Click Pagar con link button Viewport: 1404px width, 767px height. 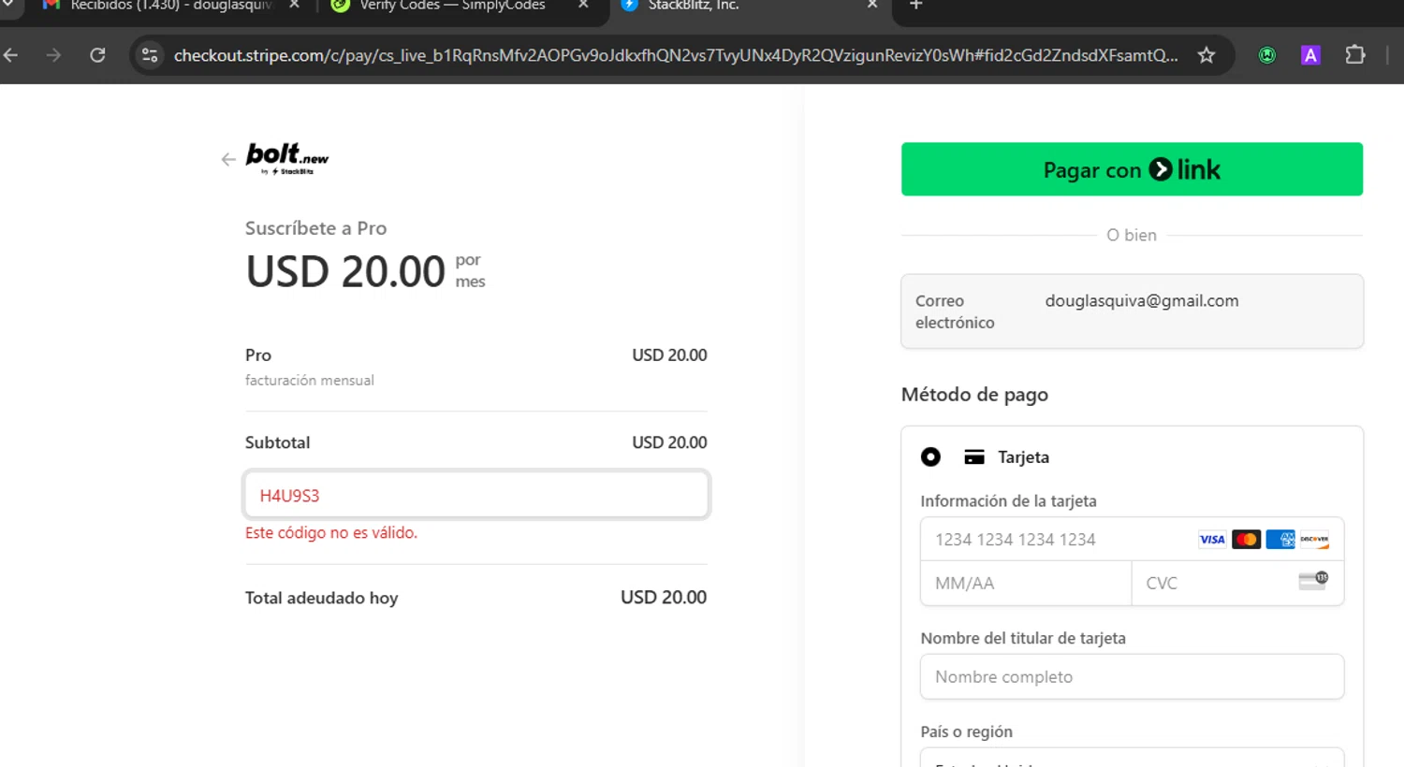click(1132, 169)
